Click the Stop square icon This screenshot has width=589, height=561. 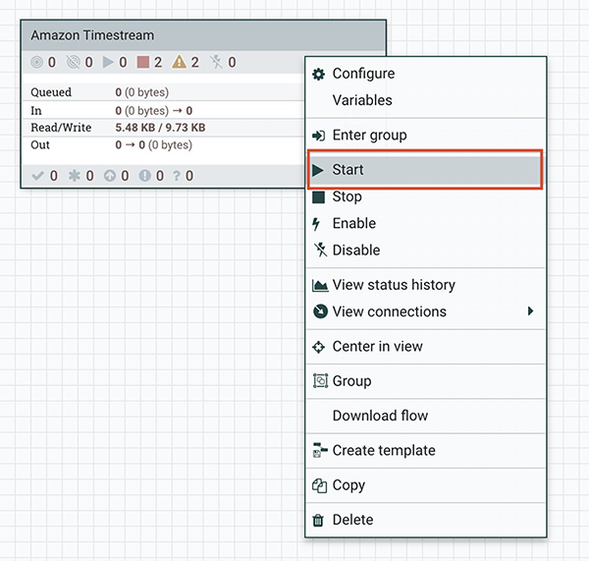tap(318, 196)
